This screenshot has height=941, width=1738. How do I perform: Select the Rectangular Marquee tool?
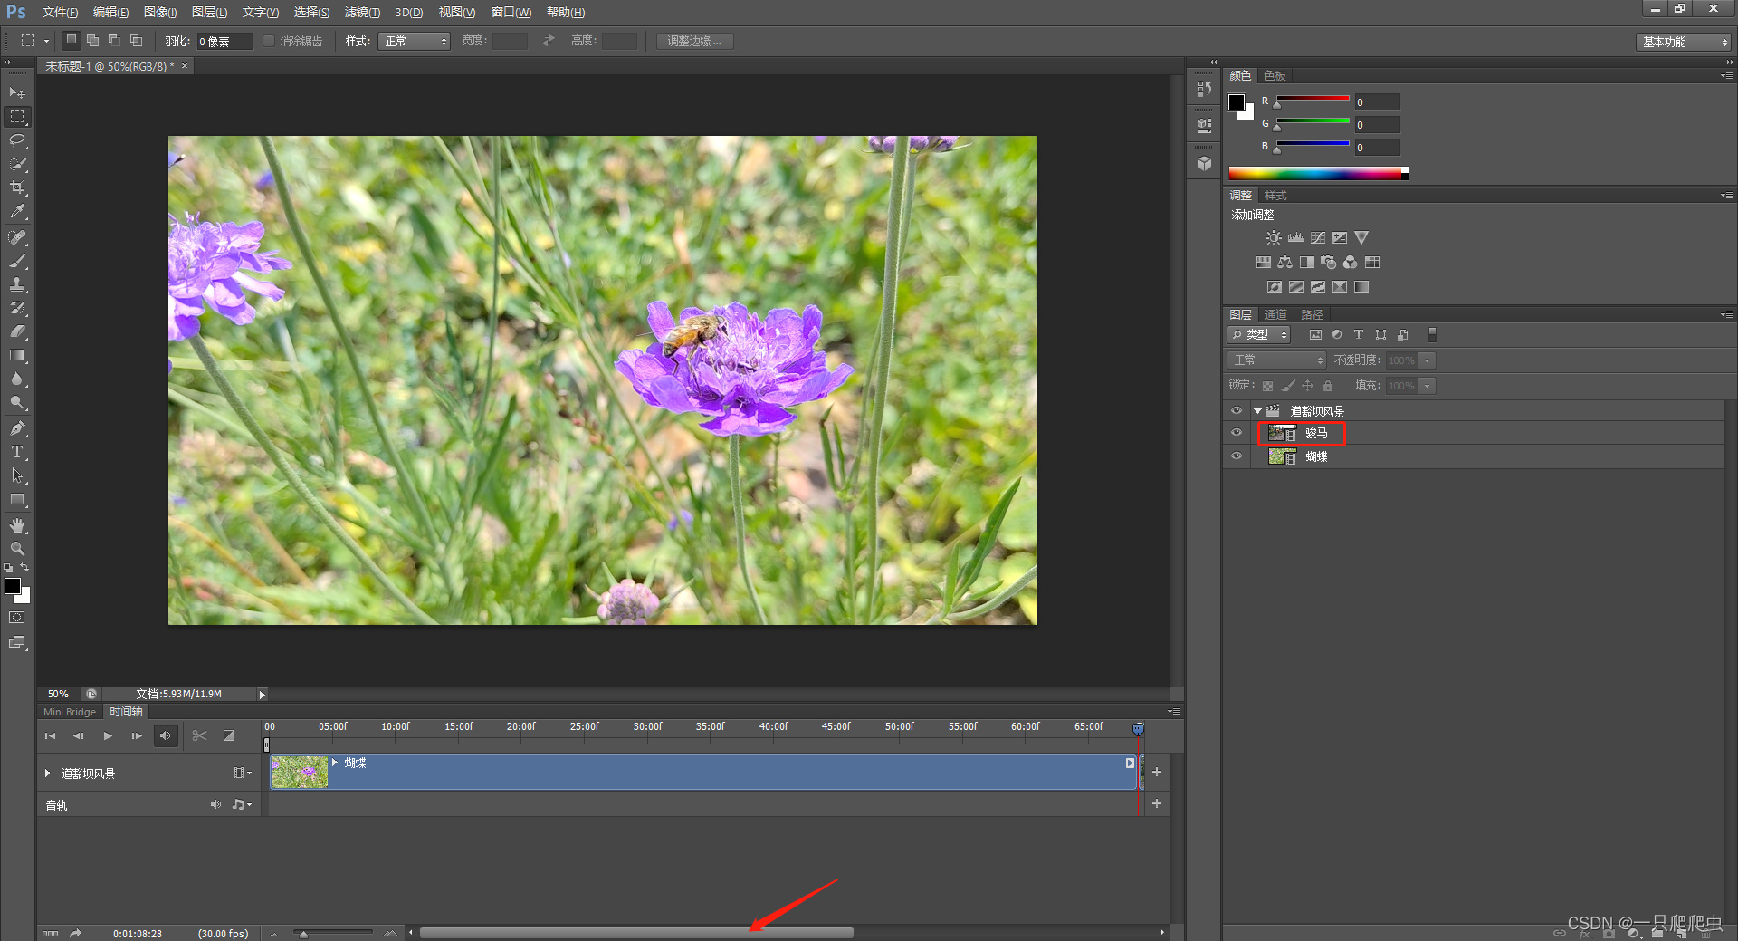pos(17,117)
